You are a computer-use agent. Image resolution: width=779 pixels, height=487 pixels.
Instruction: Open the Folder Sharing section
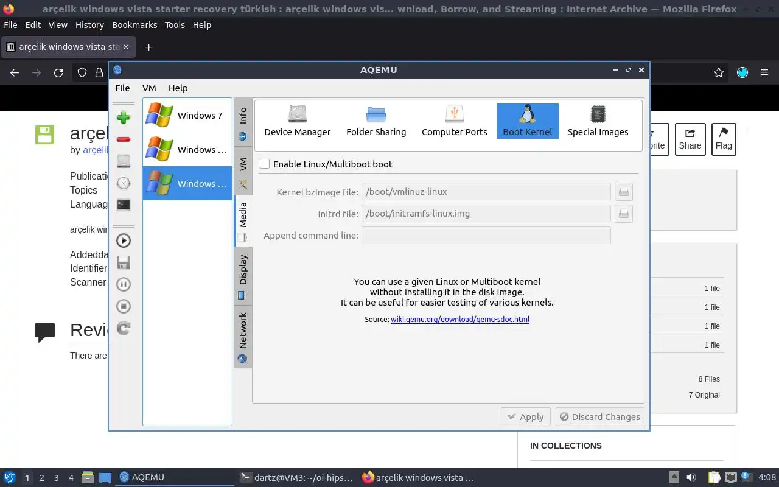click(376, 121)
